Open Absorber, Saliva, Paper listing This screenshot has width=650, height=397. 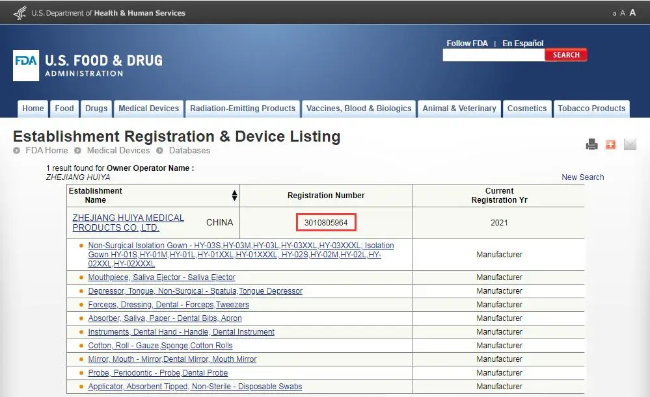point(165,318)
